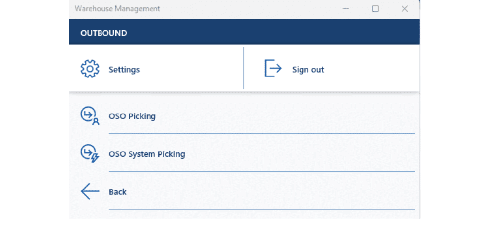This screenshot has width=503, height=228.
Task: Click the Sign out arrow icon
Action: pyautogui.click(x=273, y=68)
